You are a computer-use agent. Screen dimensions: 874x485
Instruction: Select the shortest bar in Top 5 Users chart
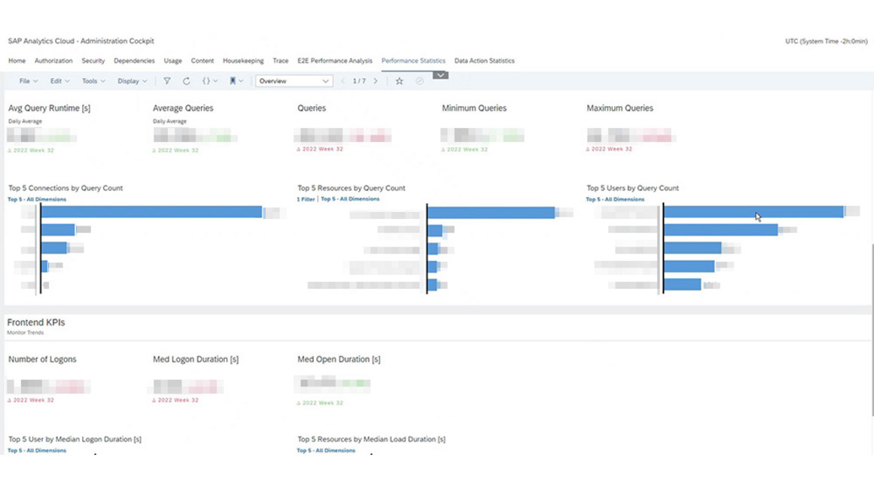[682, 284]
